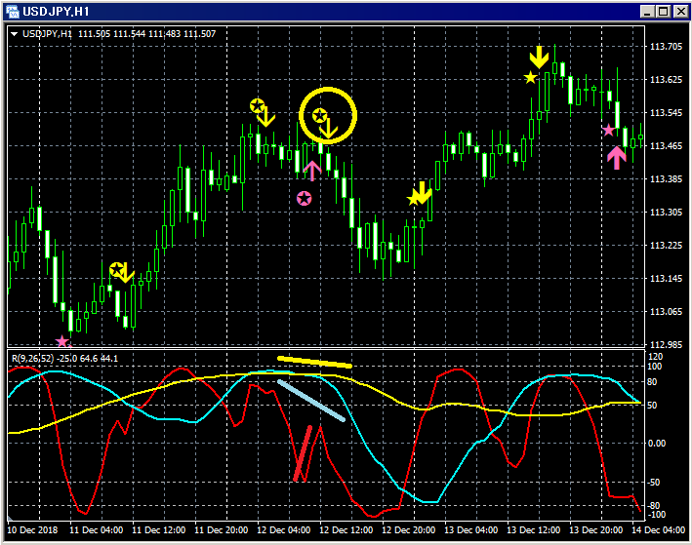The image size is (692, 545).
Task: Select the yellow down arrow near 11 Dec 20:00 high
Action: (265, 117)
